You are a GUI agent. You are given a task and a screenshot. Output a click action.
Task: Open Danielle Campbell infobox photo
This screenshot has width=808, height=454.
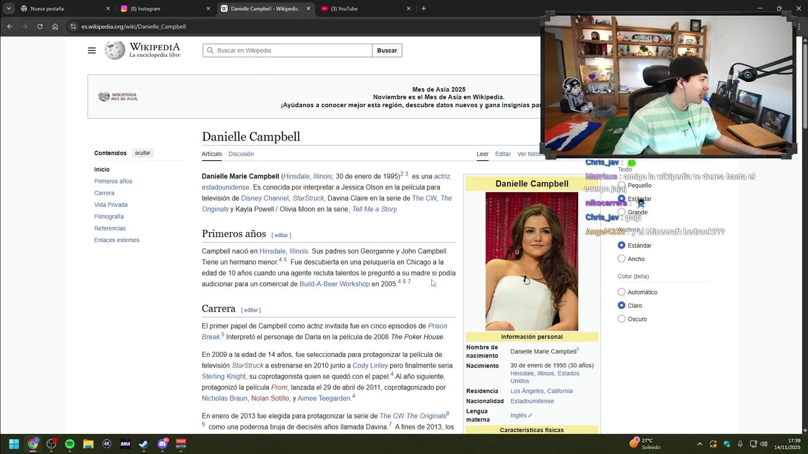[x=532, y=262]
